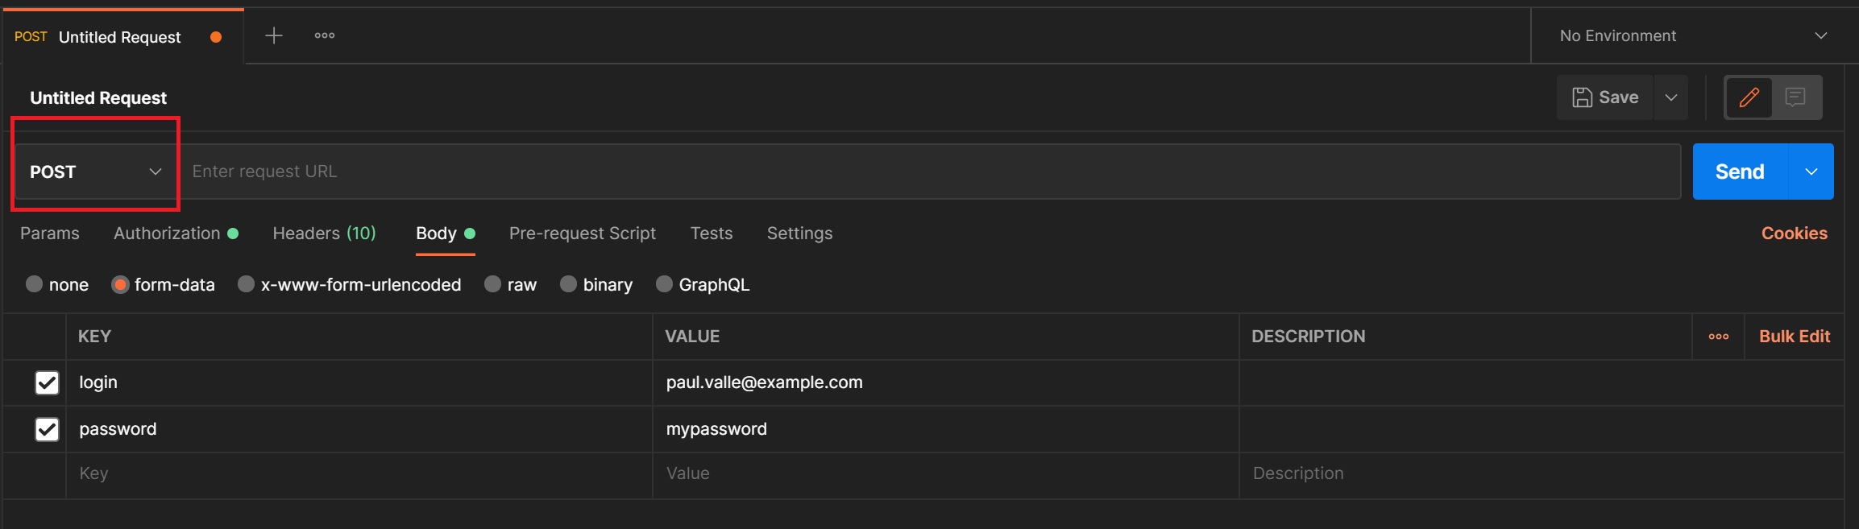The height and width of the screenshot is (529, 1859).
Task: Expand the Send button dropdown arrow
Action: coord(1811,172)
